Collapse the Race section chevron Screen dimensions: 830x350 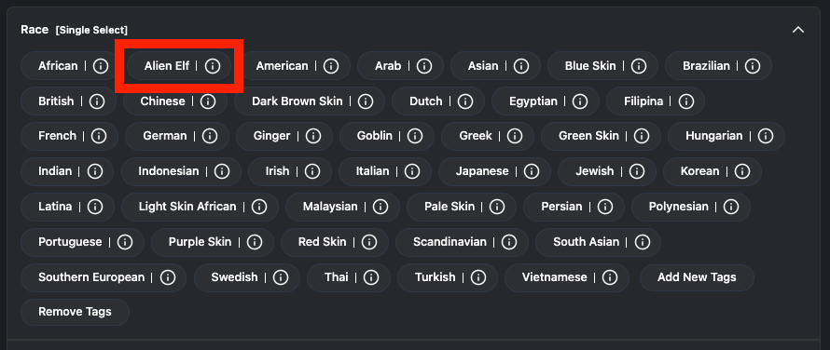(798, 30)
